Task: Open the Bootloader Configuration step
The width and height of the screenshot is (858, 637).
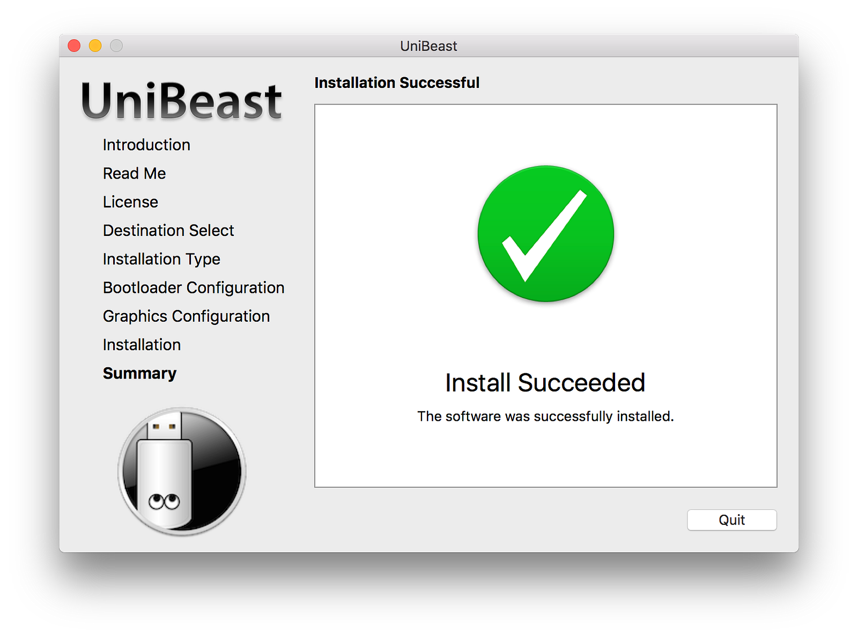Action: [194, 287]
